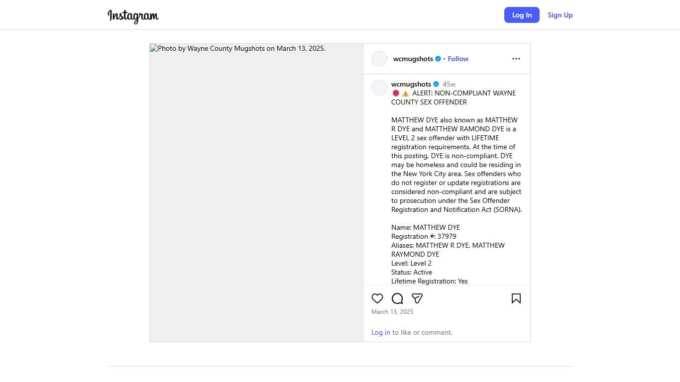This screenshot has height=382, width=680.
Task: Open wcmugshots username in post header
Action: [x=413, y=59]
